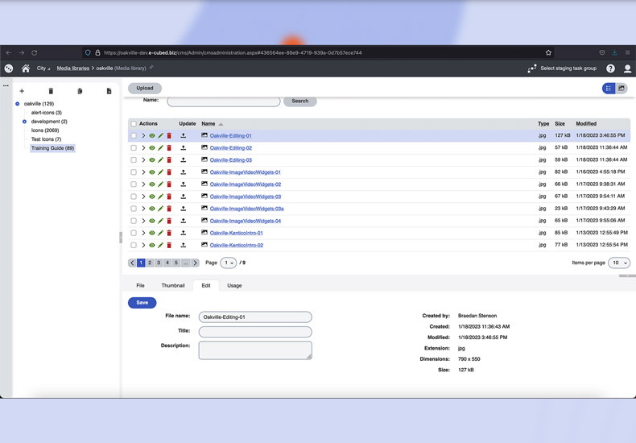Click the trash icon above the library tree

point(51,91)
